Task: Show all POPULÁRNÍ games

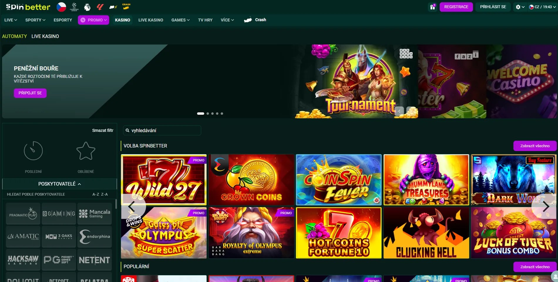Action: (535, 267)
